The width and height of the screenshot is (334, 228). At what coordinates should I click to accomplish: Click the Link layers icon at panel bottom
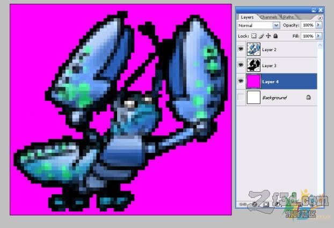[x=242, y=204]
